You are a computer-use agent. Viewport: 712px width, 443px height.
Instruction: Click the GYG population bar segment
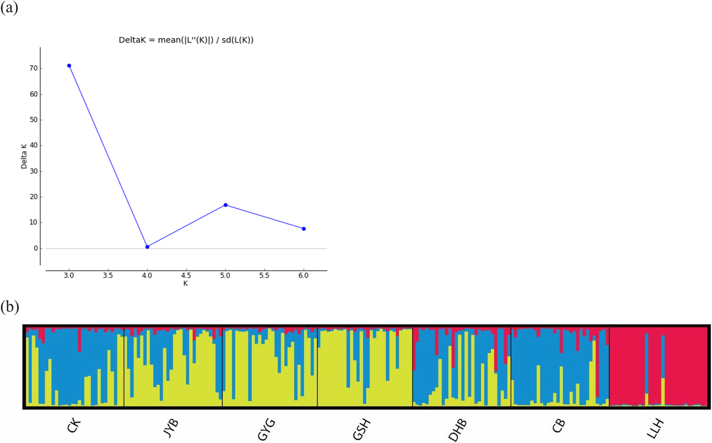pyautogui.click(x=270, y=367)
